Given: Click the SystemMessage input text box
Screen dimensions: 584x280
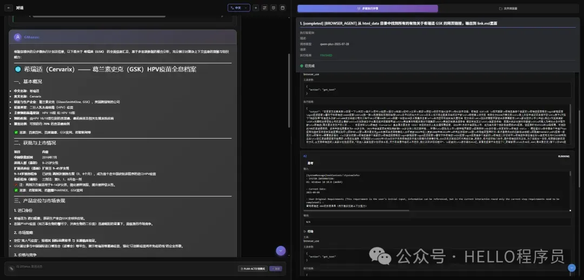Looking at the screenshot, I should point(436,191).
